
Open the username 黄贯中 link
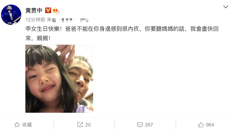click(34, 10)
